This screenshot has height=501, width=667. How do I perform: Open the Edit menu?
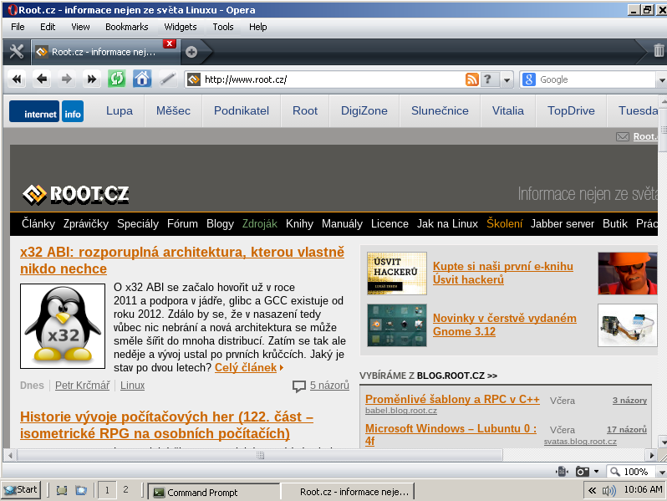point(48,27)
